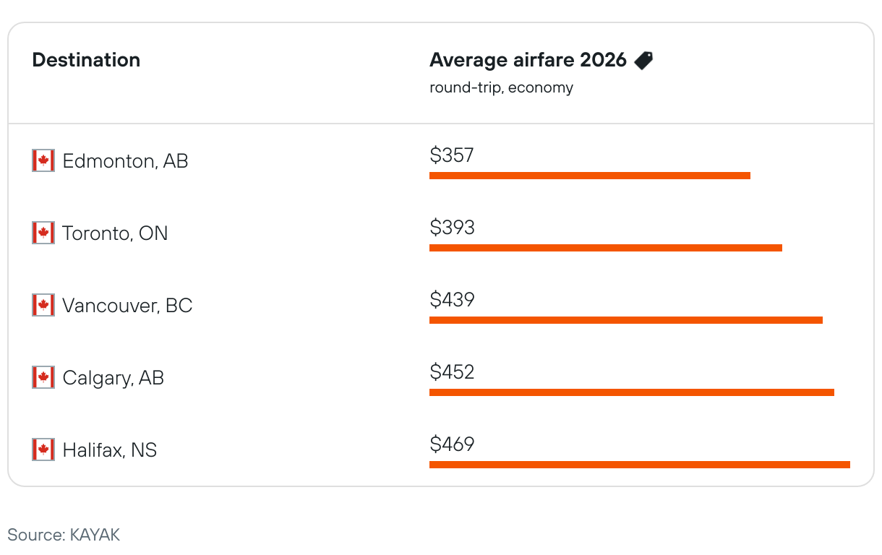The height and width of the screenshot is (555, 882).
Task: Click the Canada flag next to Halifax
Action: pos(43,449)
